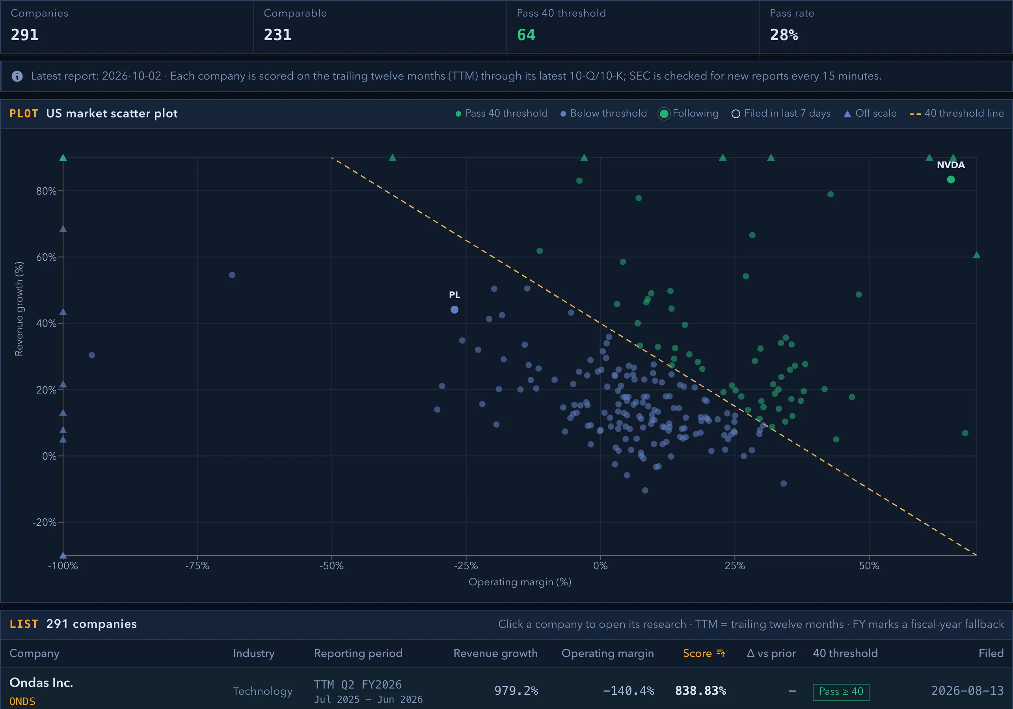Viewport: 1013px width, 709px height.
Task: Click the Off scale legend entry
Action: click(870, 113)
